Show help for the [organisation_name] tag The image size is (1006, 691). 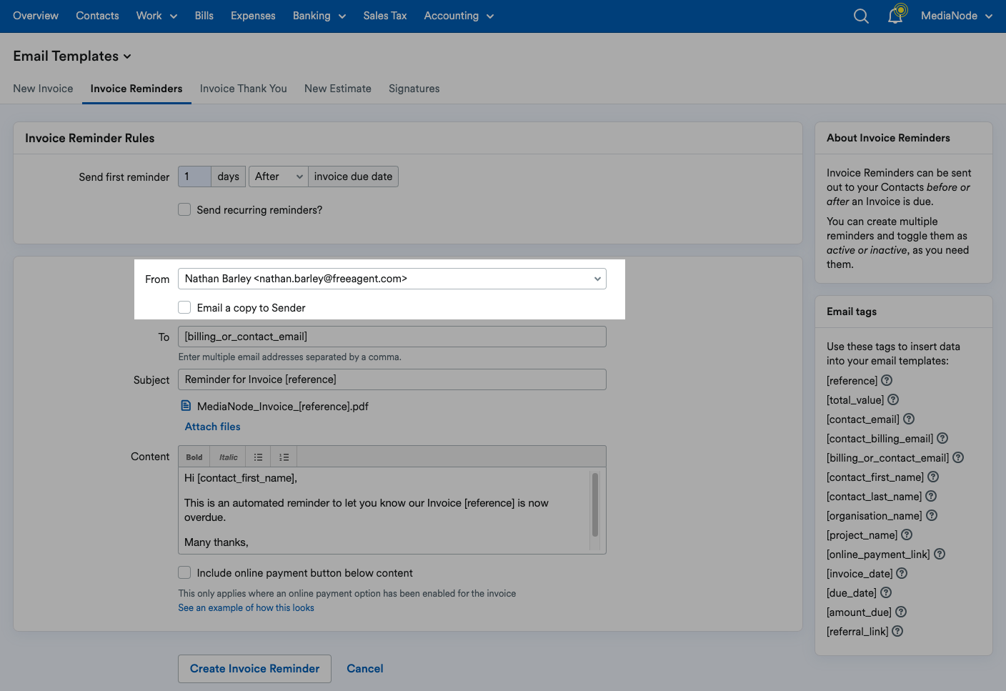(x=932, y=515)
